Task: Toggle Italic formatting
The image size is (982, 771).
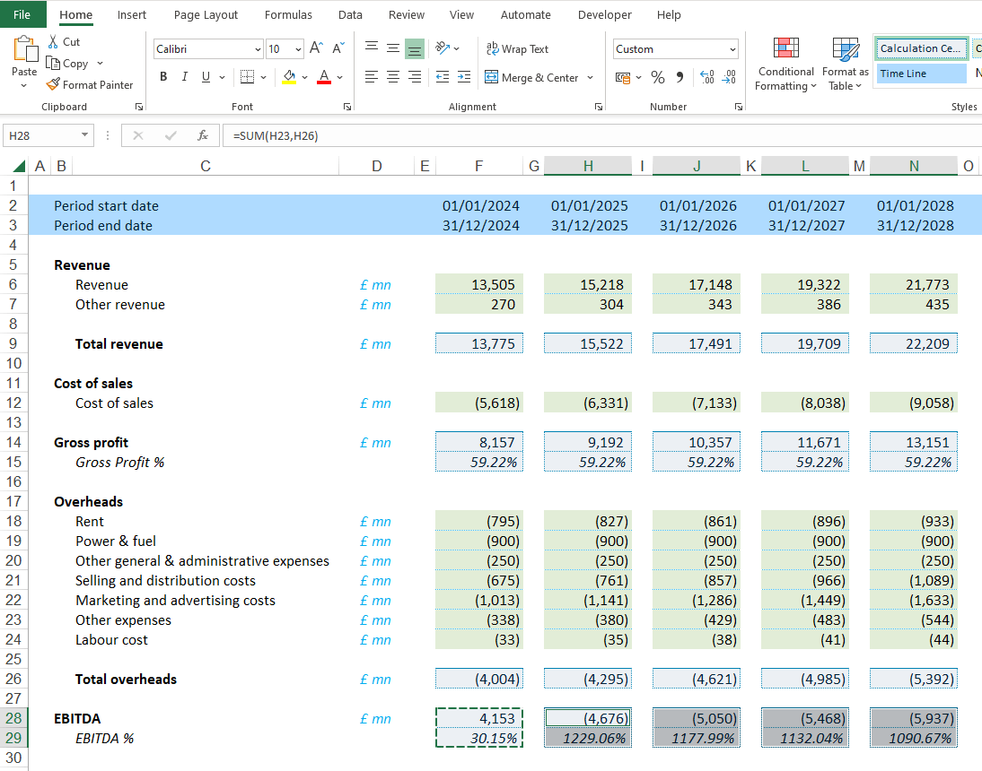Action: pos(185,77)
